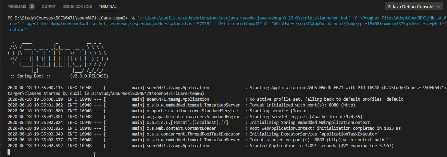
Task: Click the problems count badge showing 2
Action: click(32, 6)
